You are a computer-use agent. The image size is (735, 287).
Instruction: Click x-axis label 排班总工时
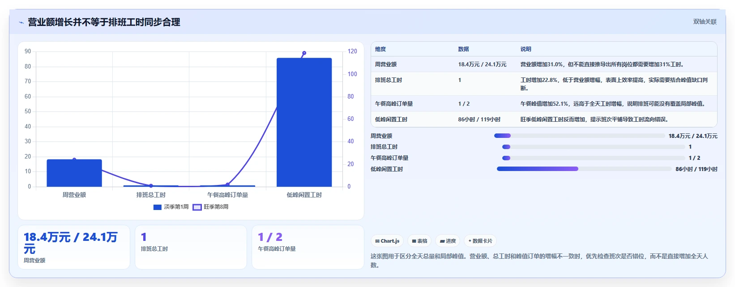(151, 195)
